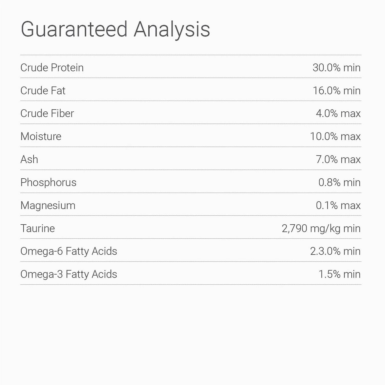This screenshot has width=385, height=385.
Task: Select the Crude Protein label
Action: tap(52, 68)
